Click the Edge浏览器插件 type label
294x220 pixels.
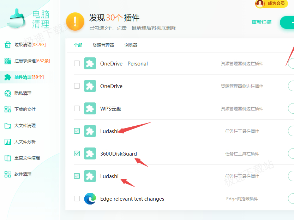tap(242, 199)
